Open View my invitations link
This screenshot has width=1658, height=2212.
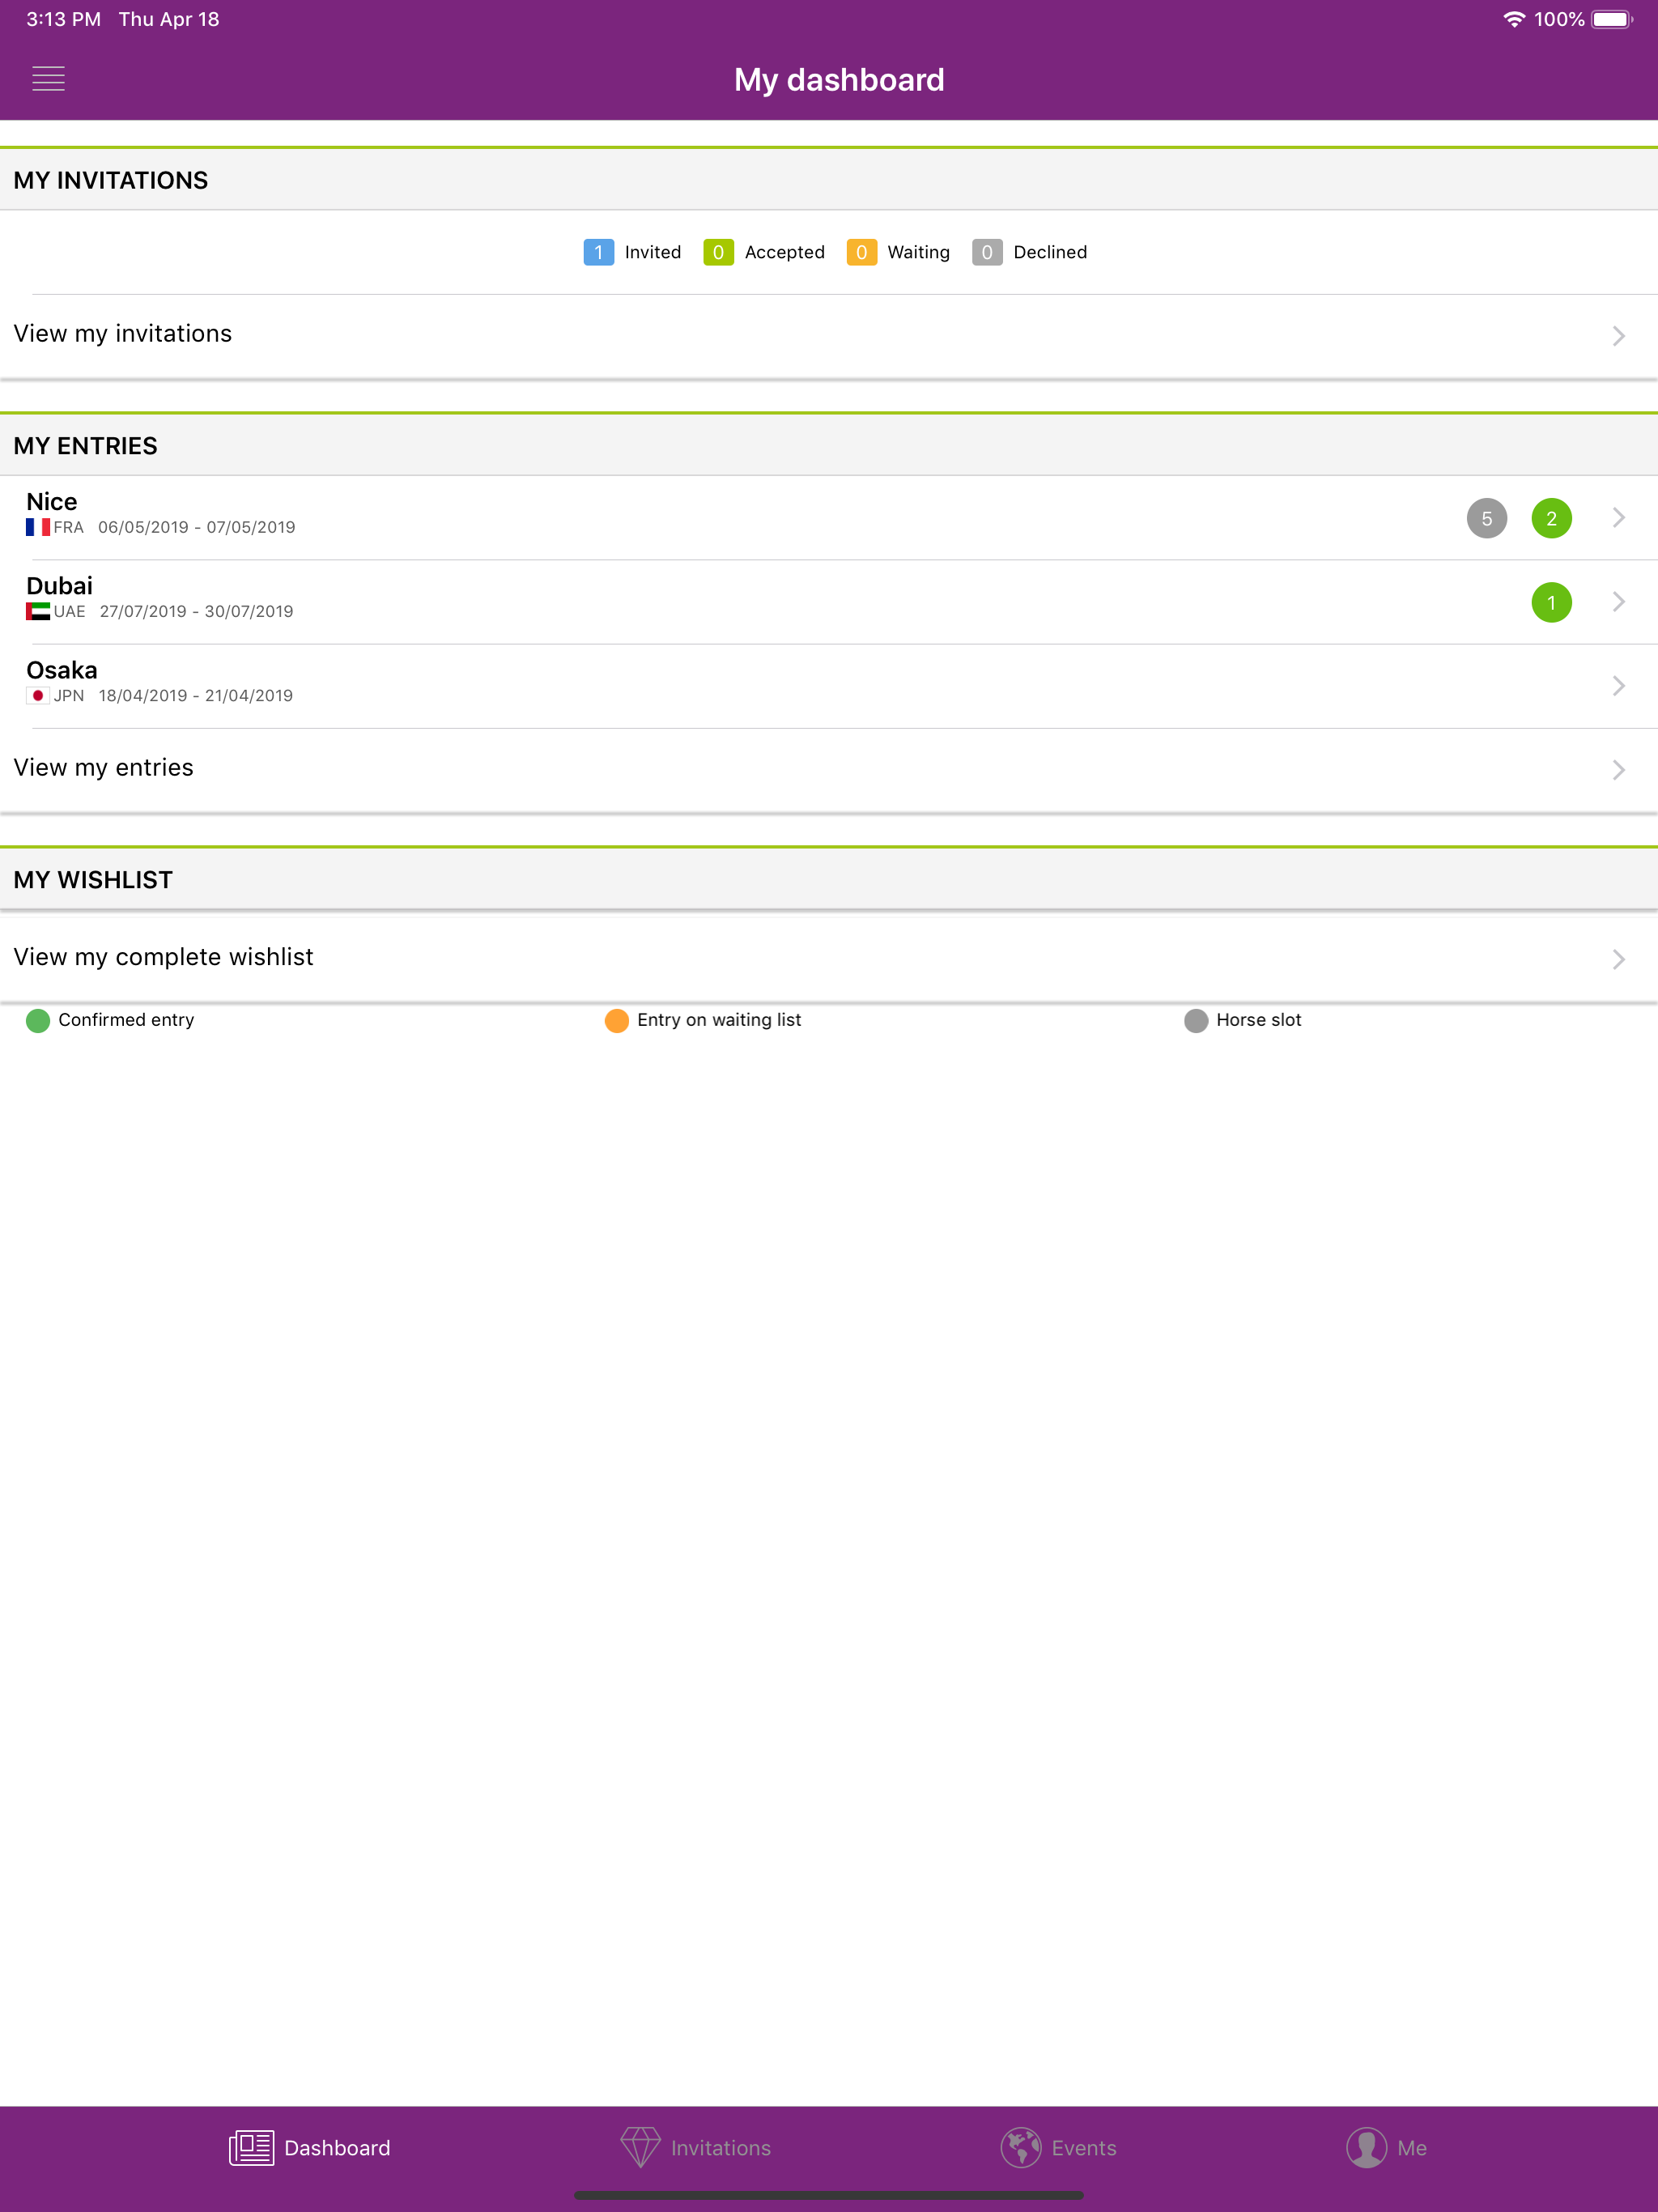829,336
